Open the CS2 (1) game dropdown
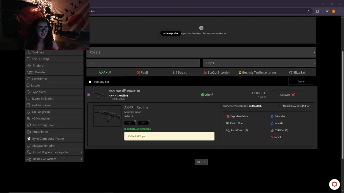Image resolution: width=344 pixels, height=193 pixels. pyautogui.click(x=201, y=52)
